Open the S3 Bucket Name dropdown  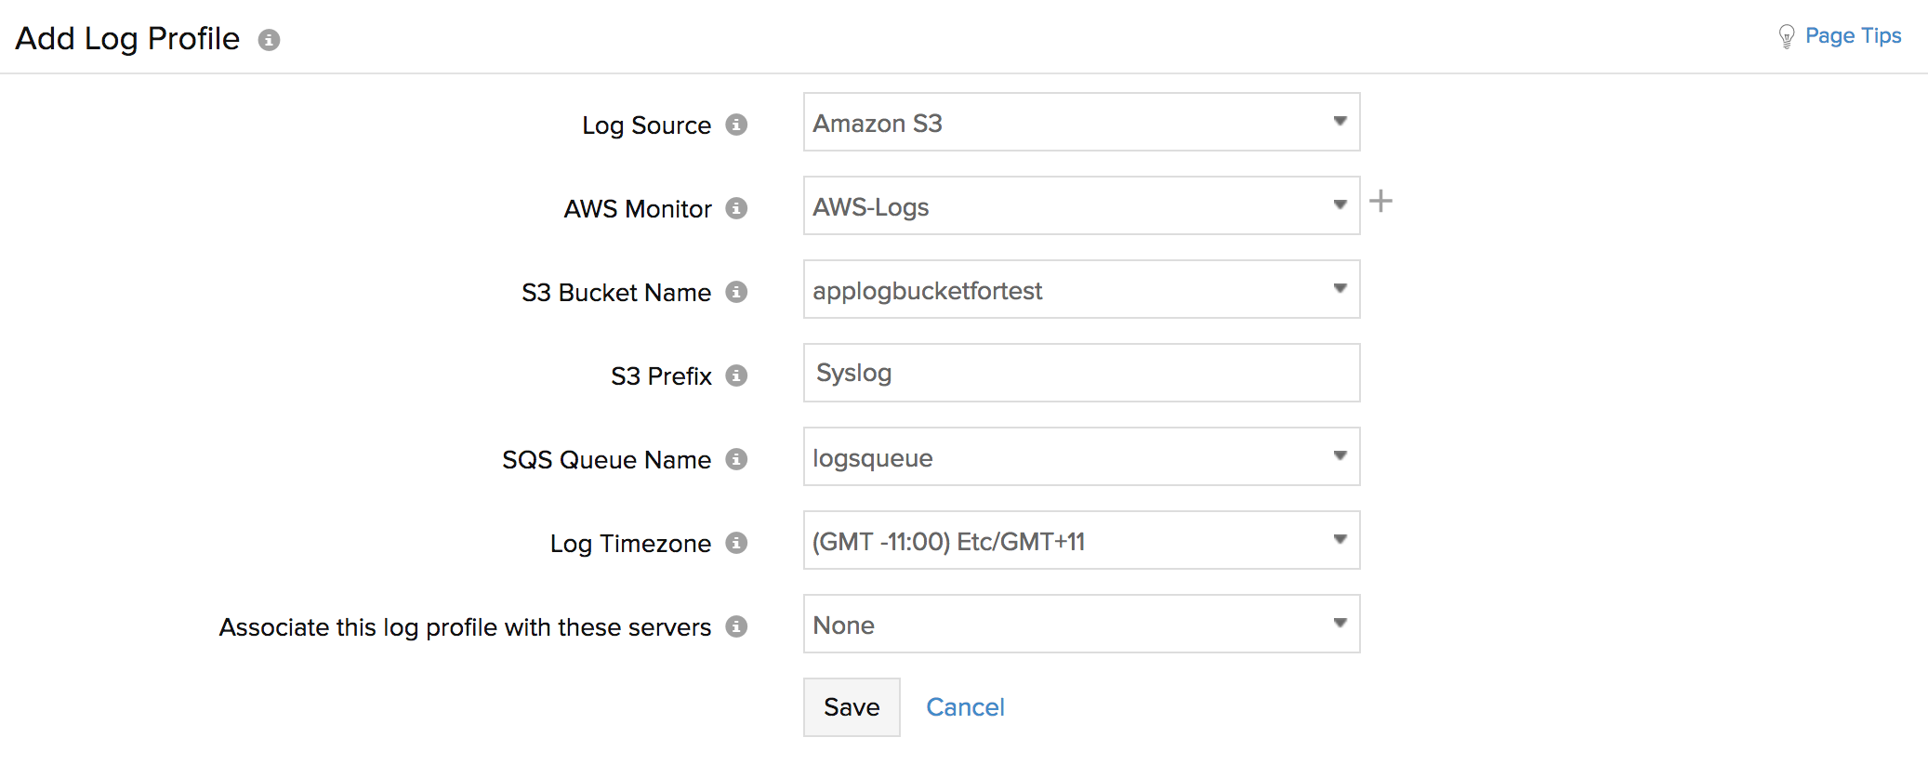pyautogui.click(x=1081, y=289)
